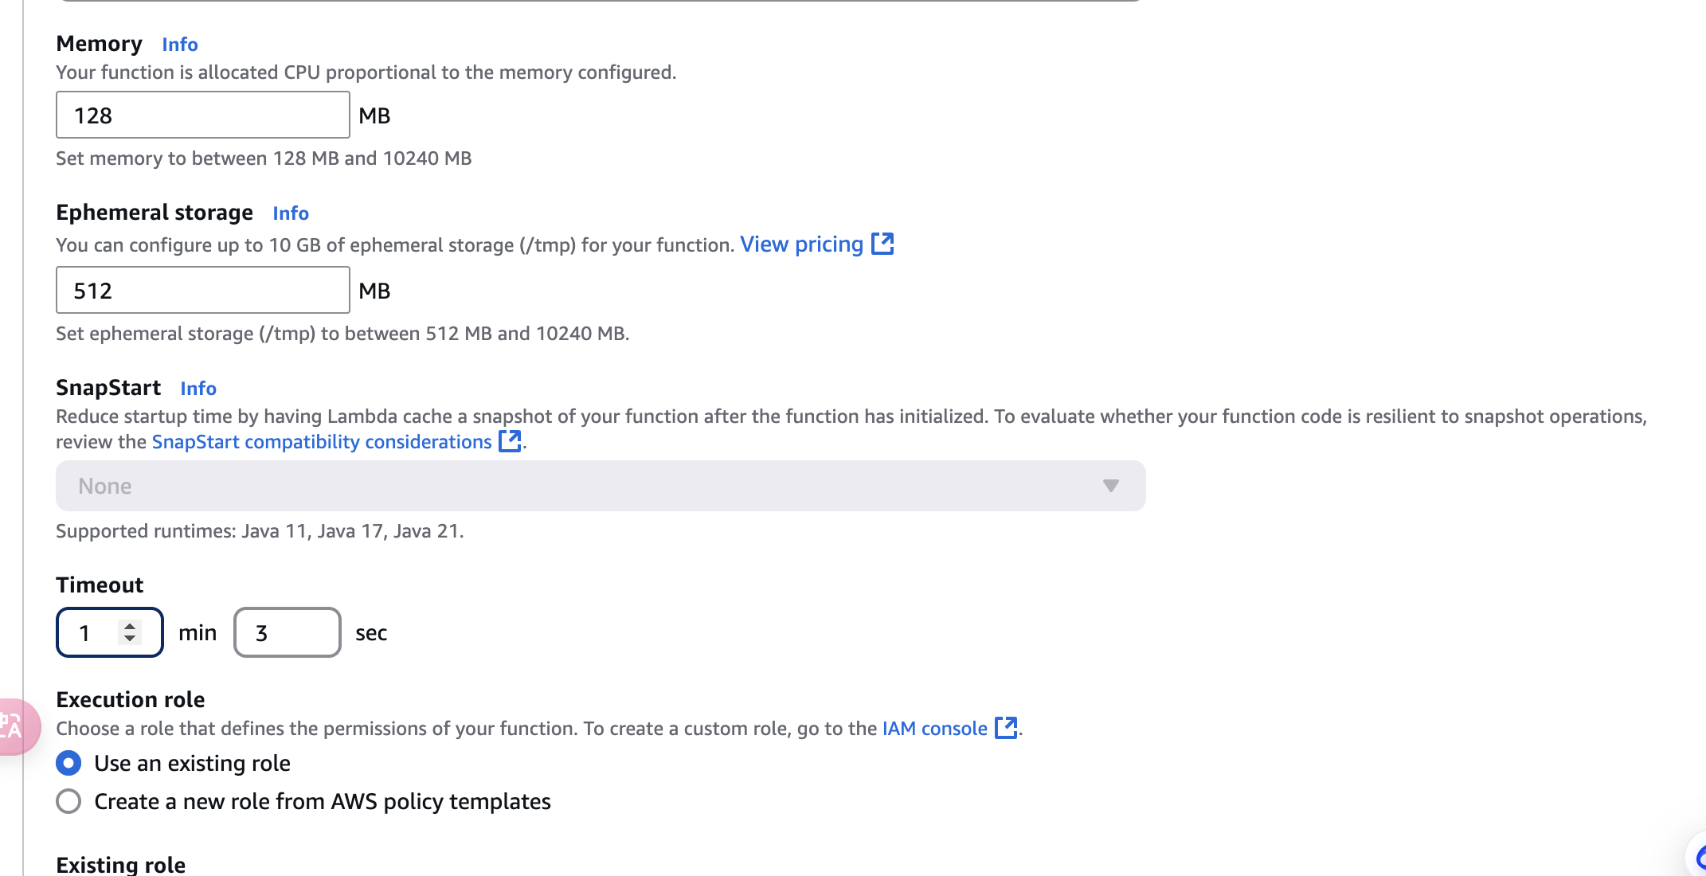Click the Timeout seconds input field
Screen dimensions: 1706x876
coord(288,632)
